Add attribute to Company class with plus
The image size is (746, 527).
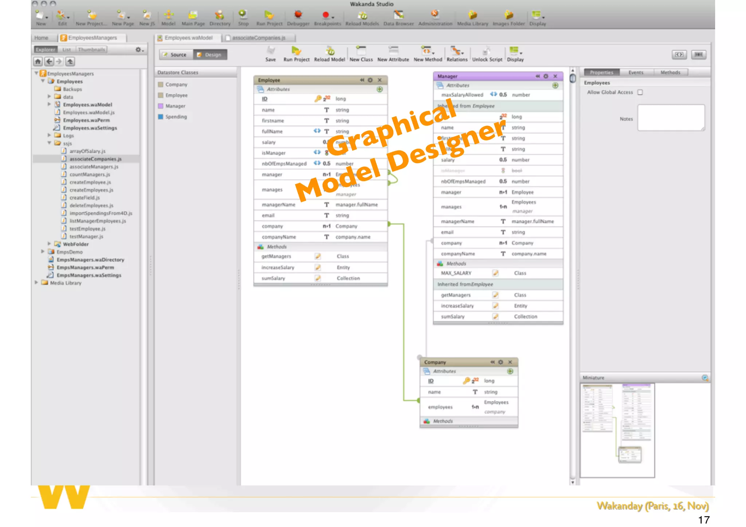[x=510, y=371]
